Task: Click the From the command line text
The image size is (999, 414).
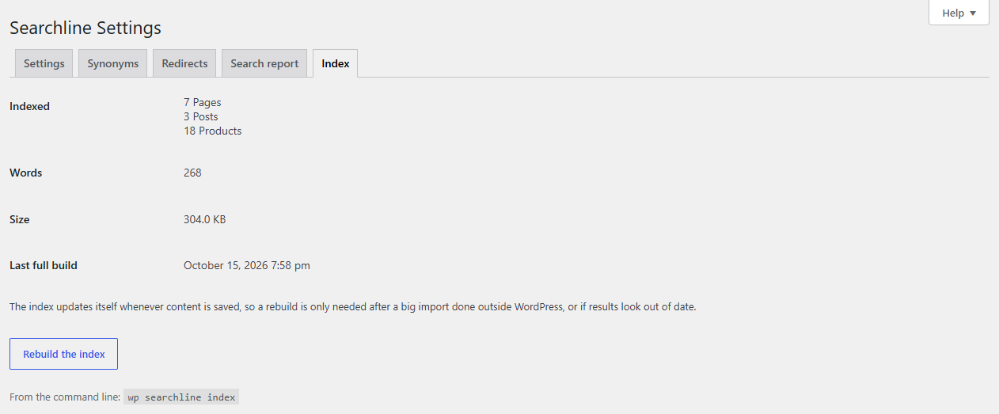Action: pos(65,397)
